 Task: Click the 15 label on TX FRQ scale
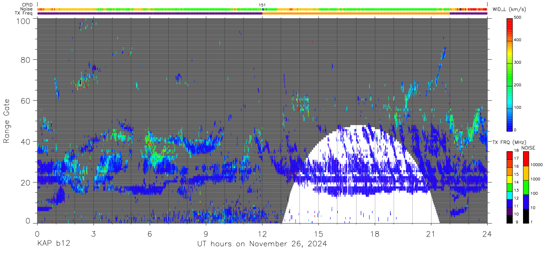(516, 174)
